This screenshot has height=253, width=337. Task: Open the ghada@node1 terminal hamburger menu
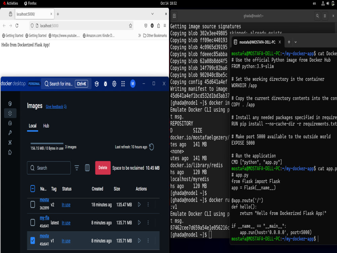tap(325, 16)
